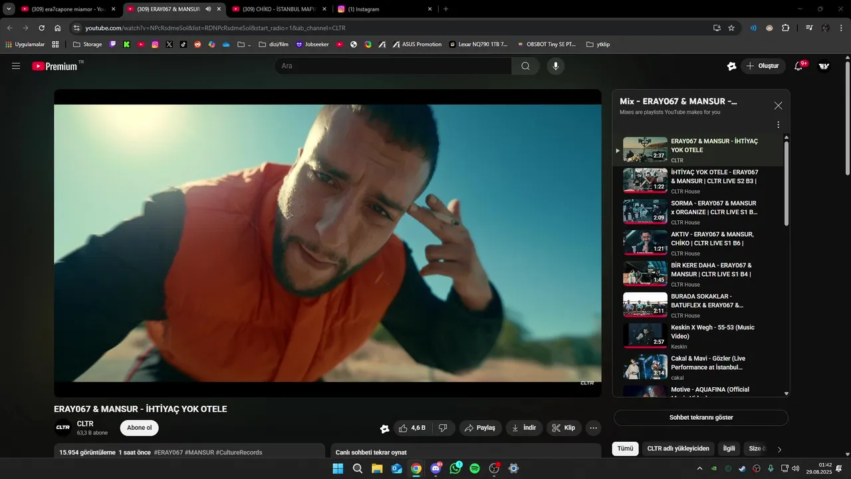Screen dimensions: 851x479
Task: Open new browser tab with plus
Action: click(445, 9)
